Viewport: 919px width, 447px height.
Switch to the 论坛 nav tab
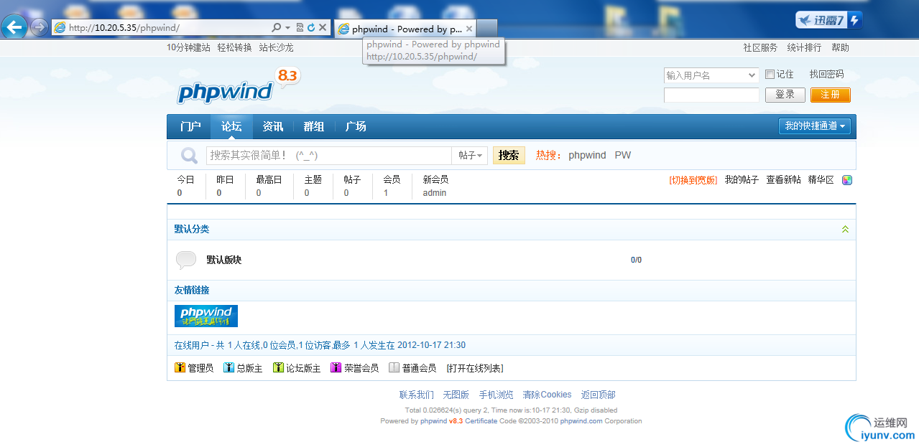coord(231,127)
